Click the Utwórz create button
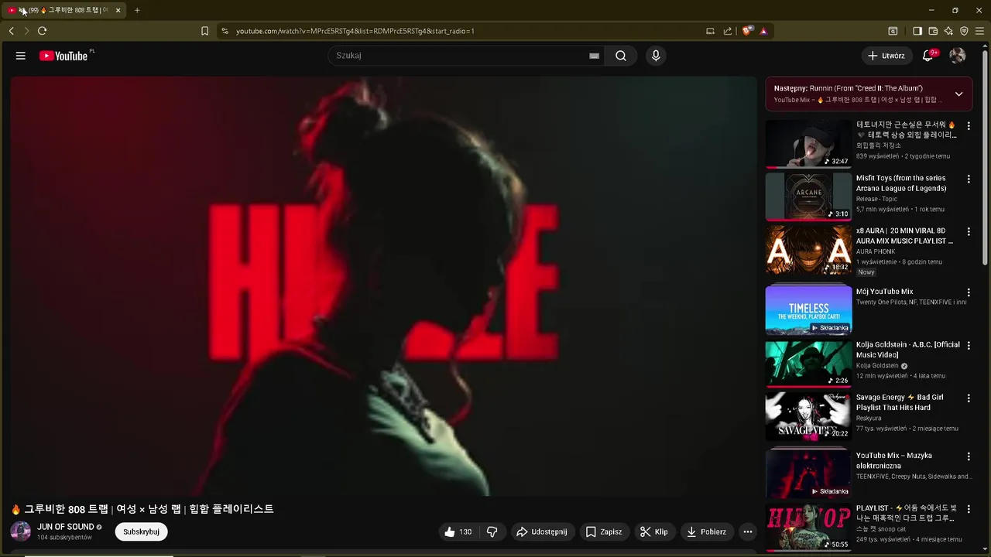991x557 pixels. click(886, 56)
